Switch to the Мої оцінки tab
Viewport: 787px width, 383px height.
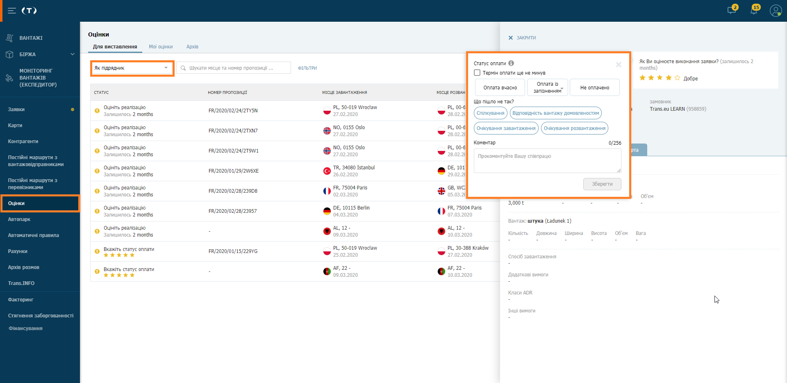161,47
